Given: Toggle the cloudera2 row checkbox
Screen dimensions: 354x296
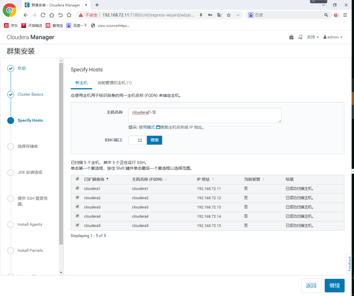Looking at the screenshot, I should (77, 197).
